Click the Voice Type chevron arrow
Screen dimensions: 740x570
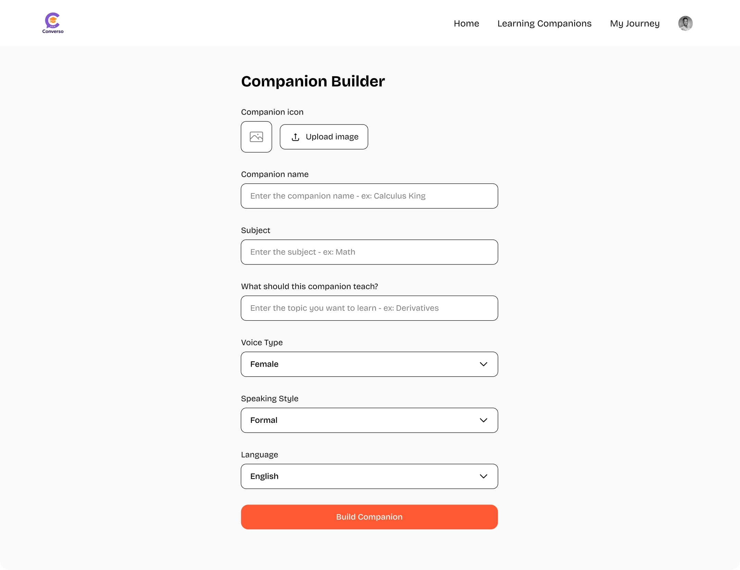tap(483, 364)
